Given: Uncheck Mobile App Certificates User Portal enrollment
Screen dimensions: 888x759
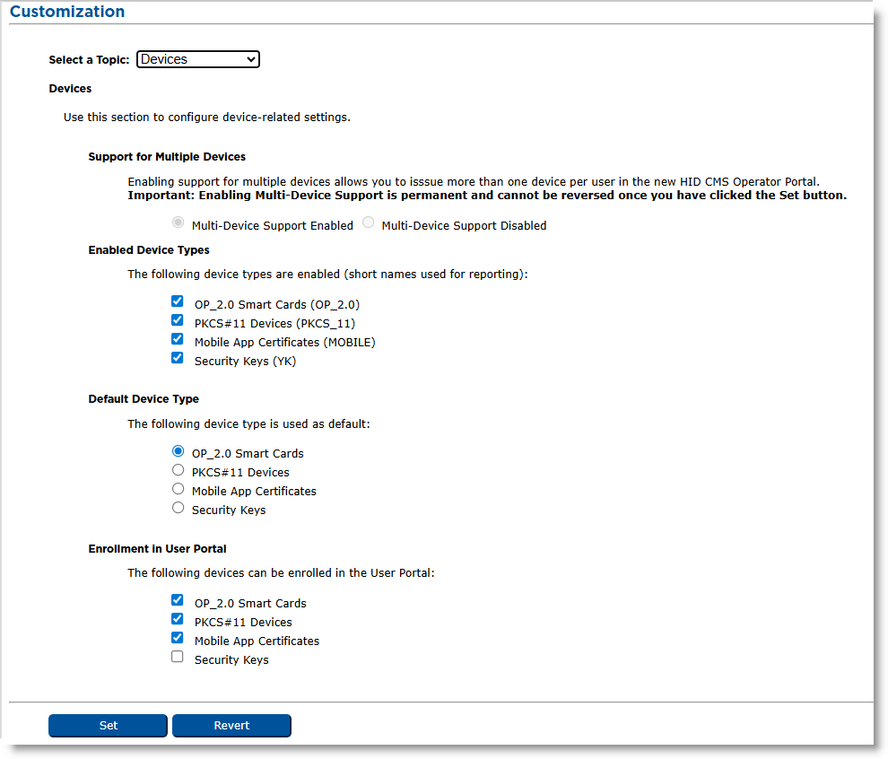Looking at the screenshot, I should click(x=178, y=638).
